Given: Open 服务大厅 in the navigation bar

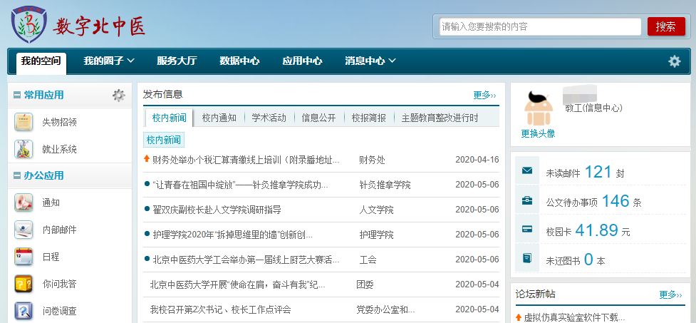Looking at the screenshot, I should [177, 61].
